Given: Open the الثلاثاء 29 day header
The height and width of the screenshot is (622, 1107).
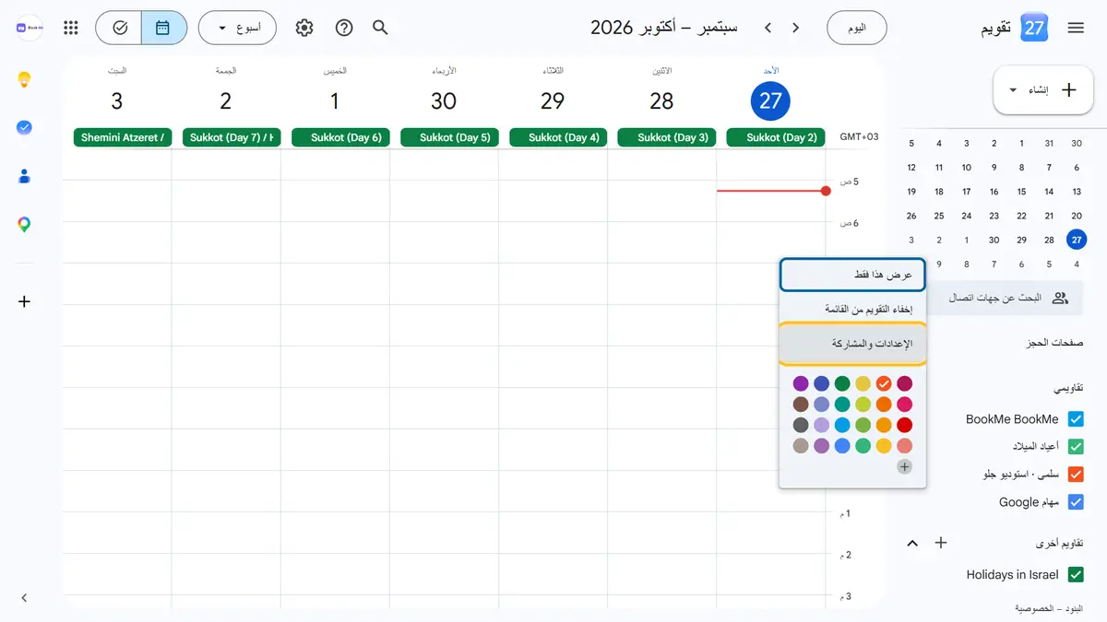Looking at the screenshot, I should pos(553,100).
